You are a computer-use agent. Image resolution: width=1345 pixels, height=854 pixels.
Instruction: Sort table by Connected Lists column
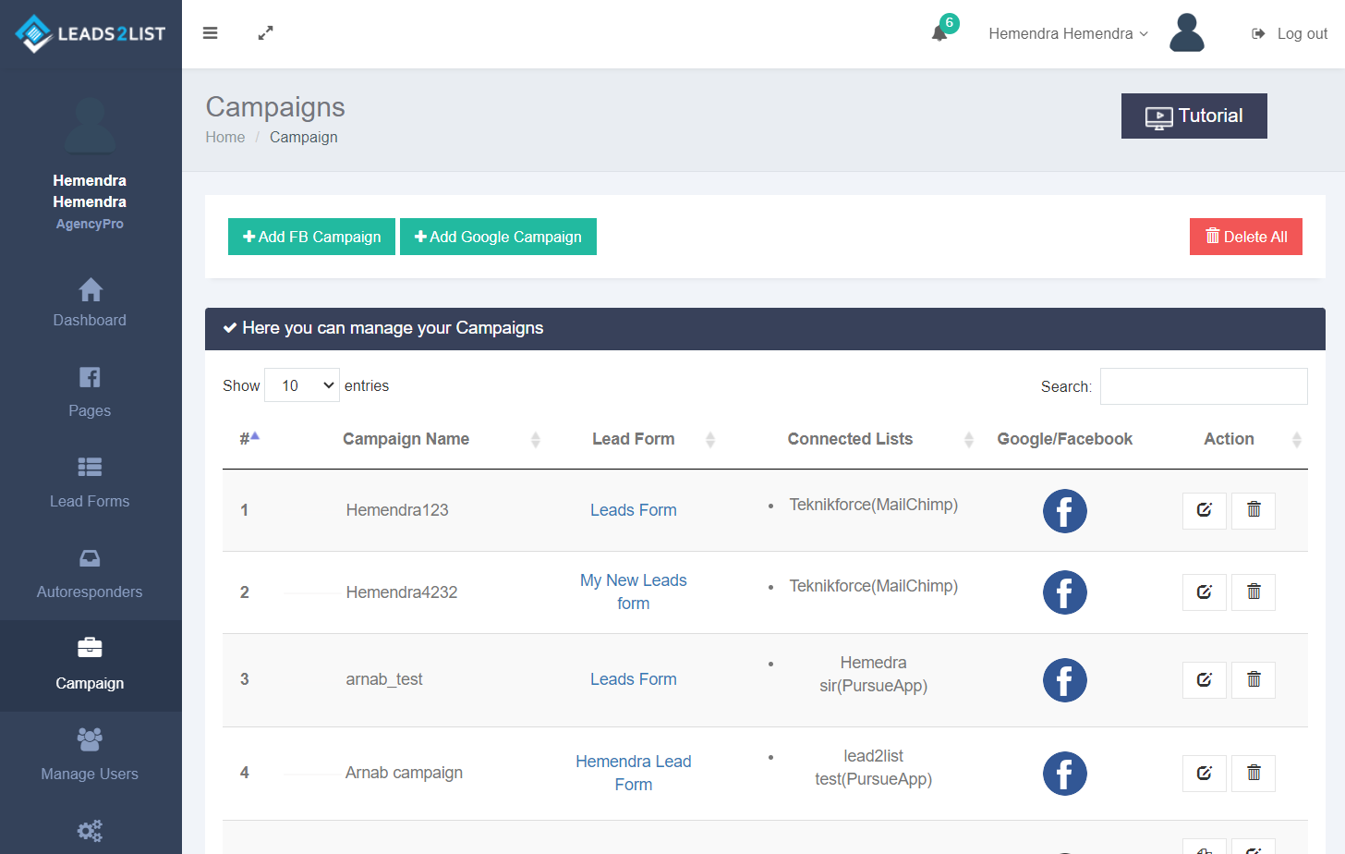click(850, 439)
